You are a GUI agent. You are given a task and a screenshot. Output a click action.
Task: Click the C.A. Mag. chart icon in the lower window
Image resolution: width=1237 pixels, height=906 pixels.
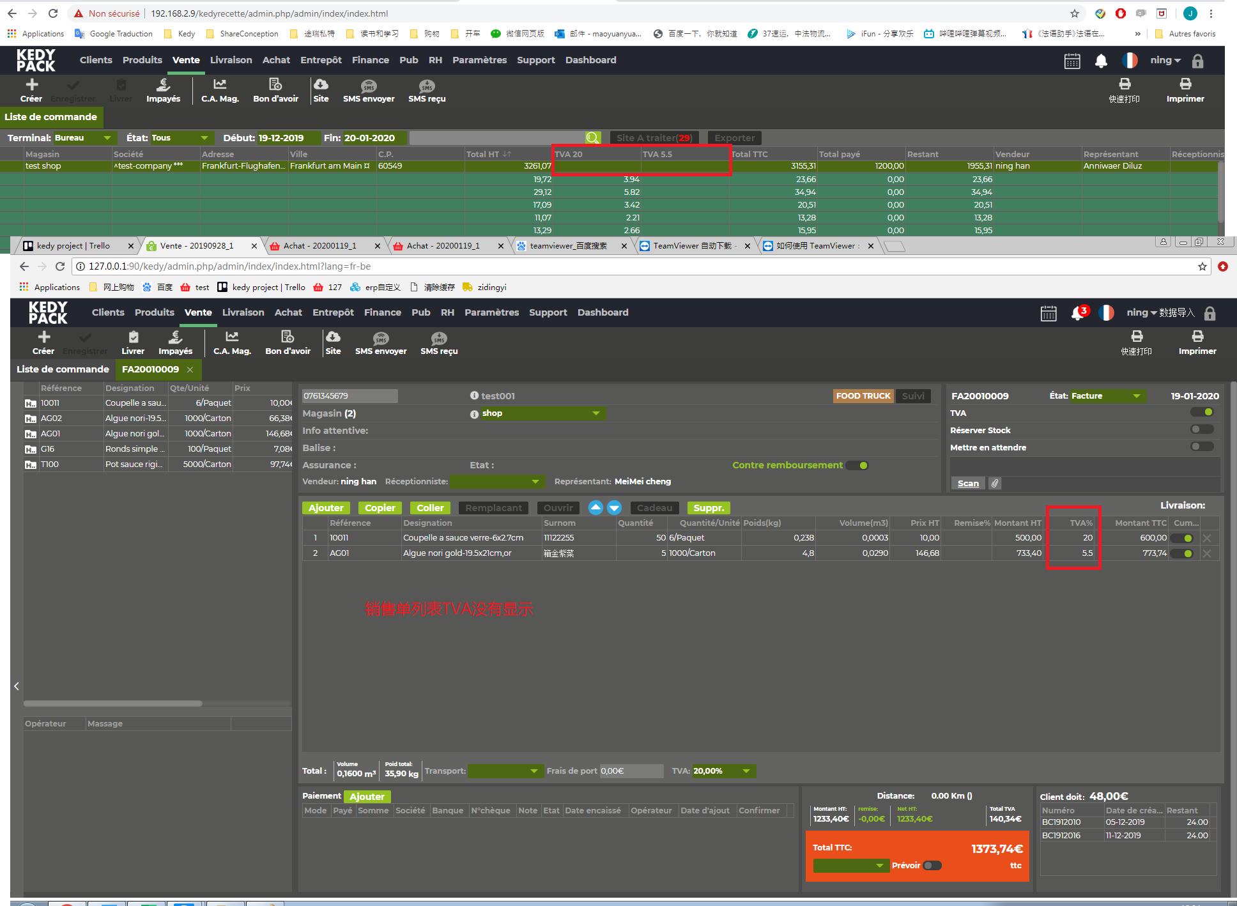click(x=232, y=337)
